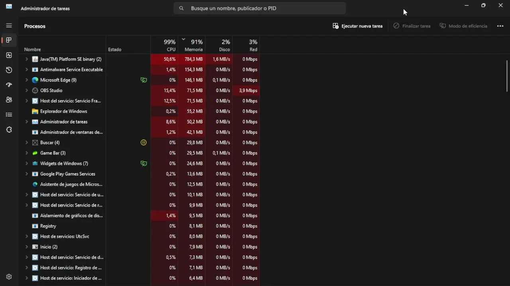The width and height of the screenshot is (510, 286).
Task: Open the hamburger navigation menu
Action: point(9,25)
